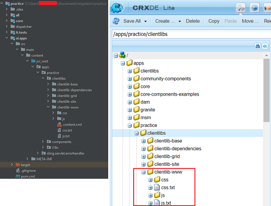
Task: Collapse the apps node in CRXDE tree
Action: tap(123, 63)
